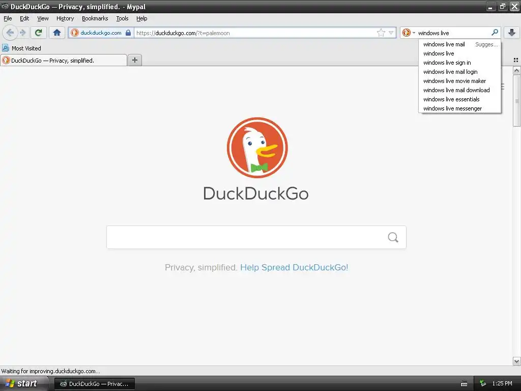Choose the plain 'windows live' suggestion
The width and height of the screenshot is (521, 391).
(460, 53)
